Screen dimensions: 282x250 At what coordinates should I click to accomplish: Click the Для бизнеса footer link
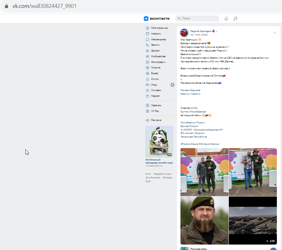tap(153, 177)
